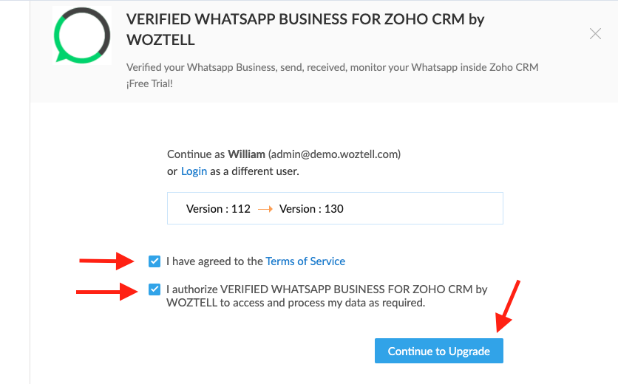This screenshot has width=618, height=384.
Task: Click the Continue to Upgrade button
Action: pos(438,351)
